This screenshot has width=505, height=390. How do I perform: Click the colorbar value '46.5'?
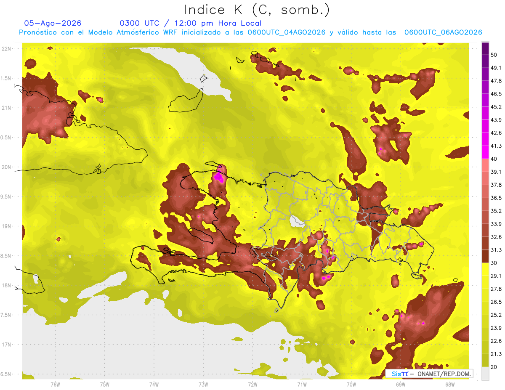tap(496, 94)
